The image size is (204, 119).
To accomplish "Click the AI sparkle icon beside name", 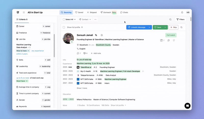I will pyautogui.click(x=96, y=35).
